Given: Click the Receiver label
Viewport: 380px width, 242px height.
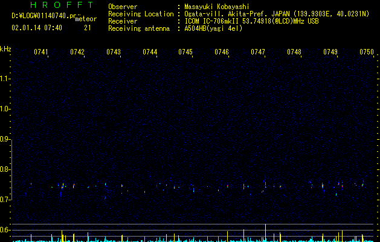Looking at the screenshot, I should click(x=123, y=21).
